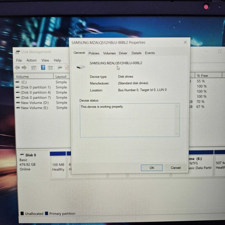Click the 67 % free value
The height and width of the screenshot is (225, 225).
point(200,107)
